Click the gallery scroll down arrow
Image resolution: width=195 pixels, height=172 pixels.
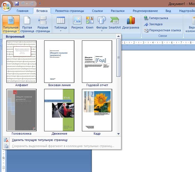[118, 134]
